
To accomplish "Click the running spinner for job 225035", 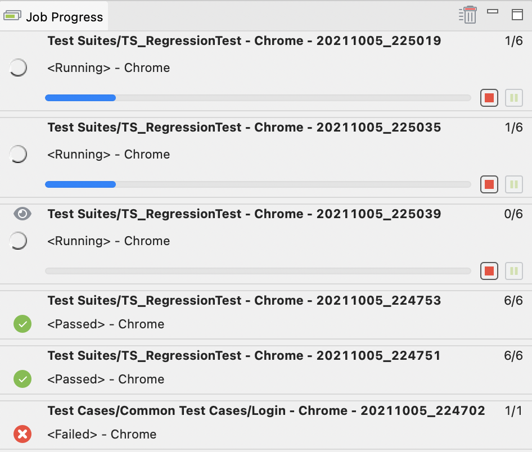I will coord(19,154).
